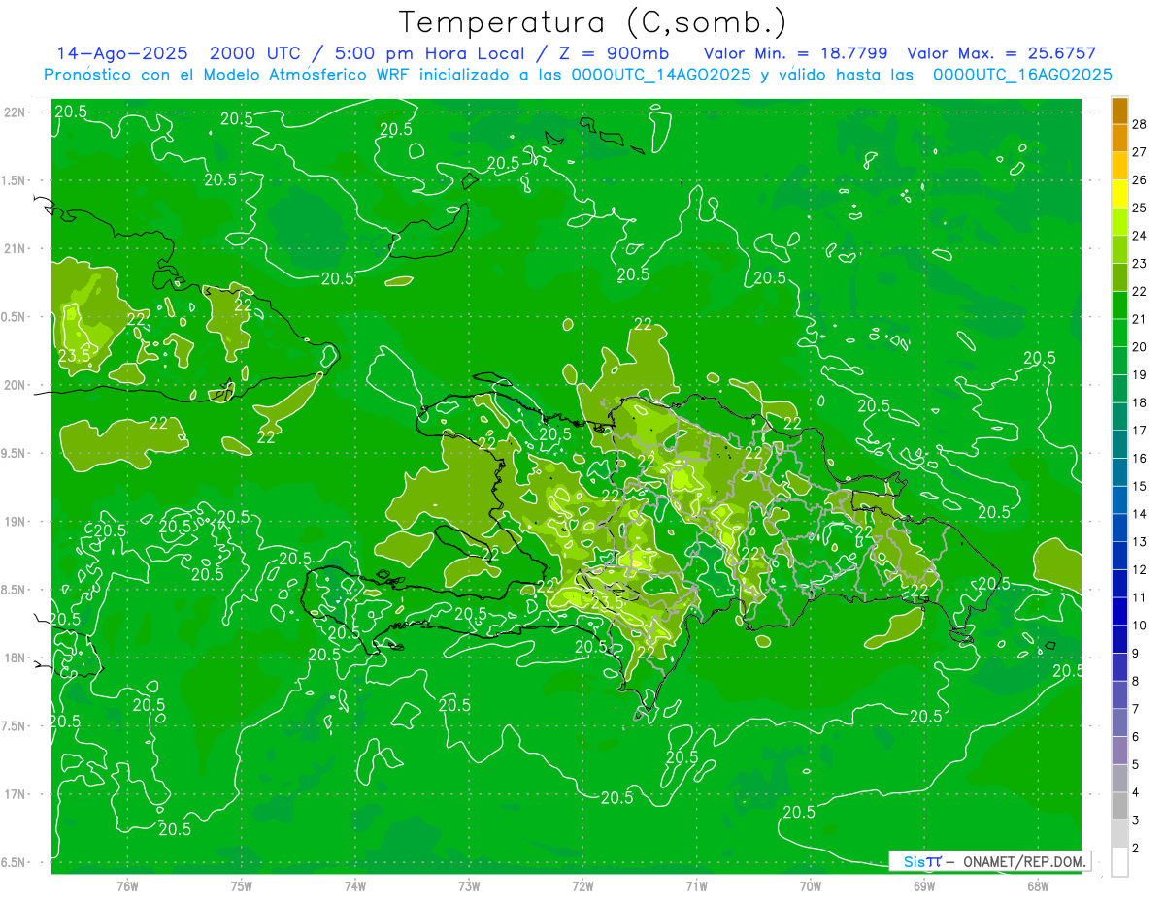This screenshot has height=899, width=1165.
Task: Click gray legend swatch between 3 and 4
Action: pyautogui.click(x=1119, y=807)
